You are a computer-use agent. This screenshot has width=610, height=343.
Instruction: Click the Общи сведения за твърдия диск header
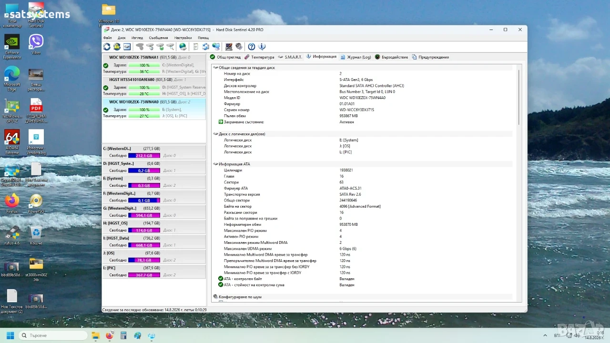click(x=247, y=68)
